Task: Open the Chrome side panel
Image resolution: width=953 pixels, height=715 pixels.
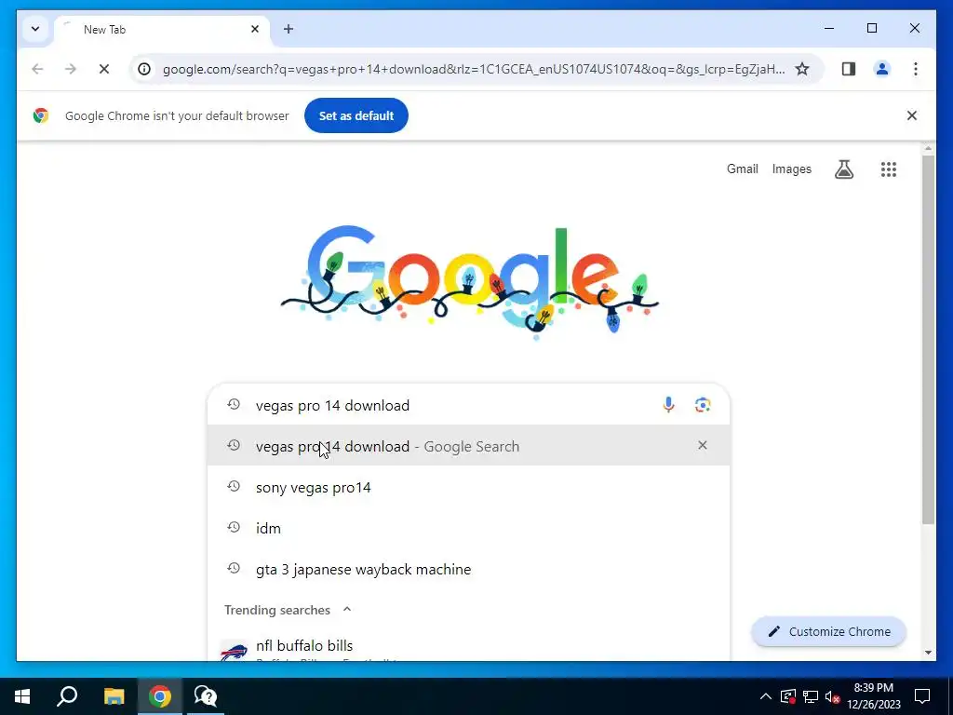Action: coord(849,69)
